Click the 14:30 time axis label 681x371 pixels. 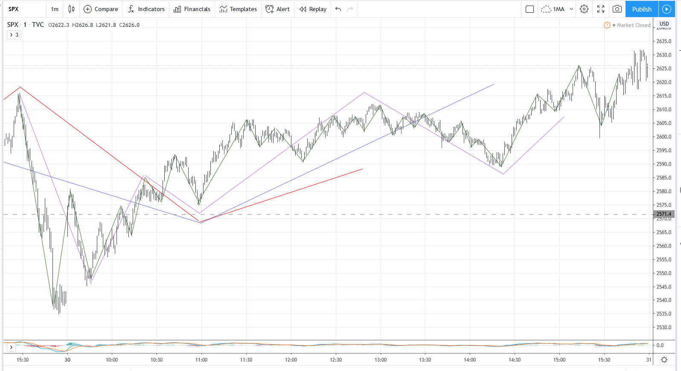coord(515,360)
